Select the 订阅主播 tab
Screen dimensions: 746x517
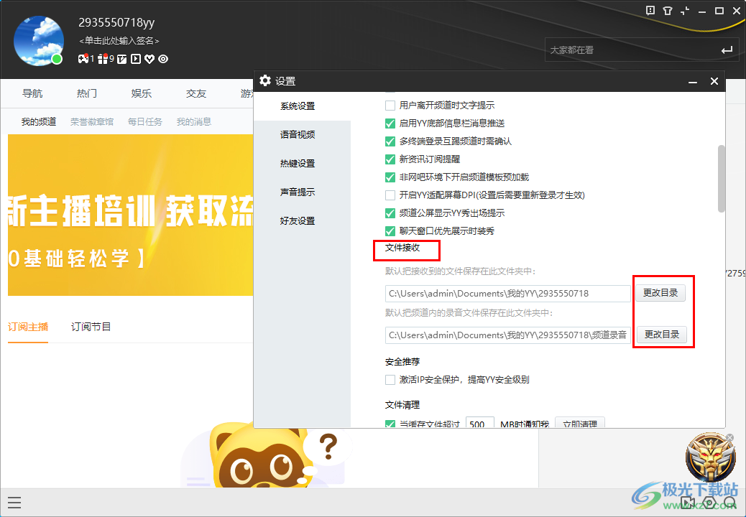28,327
